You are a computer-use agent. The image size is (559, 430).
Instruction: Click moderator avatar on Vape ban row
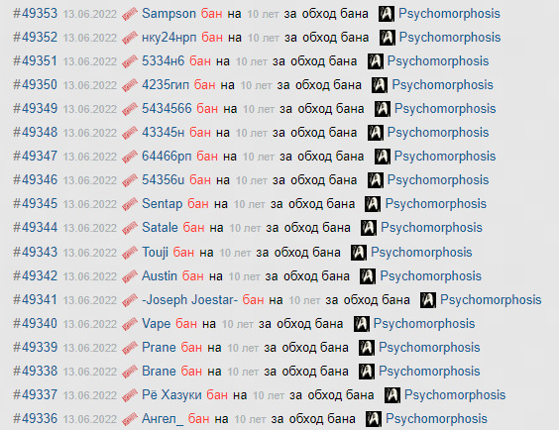[361, 324]
